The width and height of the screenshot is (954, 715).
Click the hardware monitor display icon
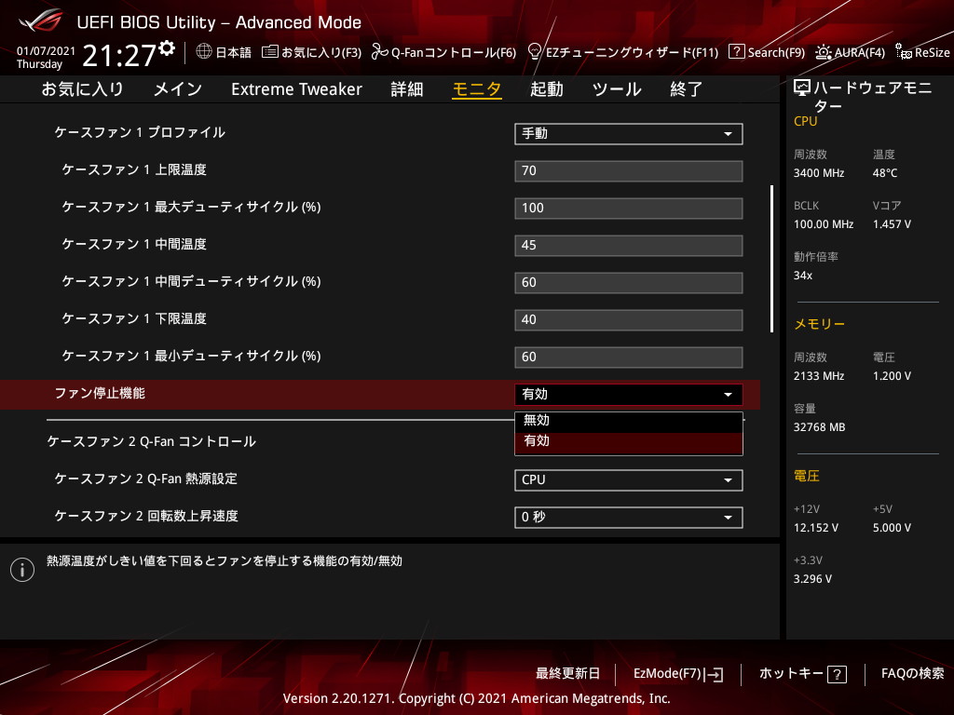click(x=802, y=88)
